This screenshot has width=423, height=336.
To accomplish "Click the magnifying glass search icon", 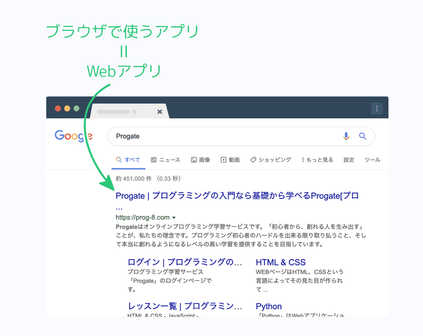I will [x=363, y=136].
